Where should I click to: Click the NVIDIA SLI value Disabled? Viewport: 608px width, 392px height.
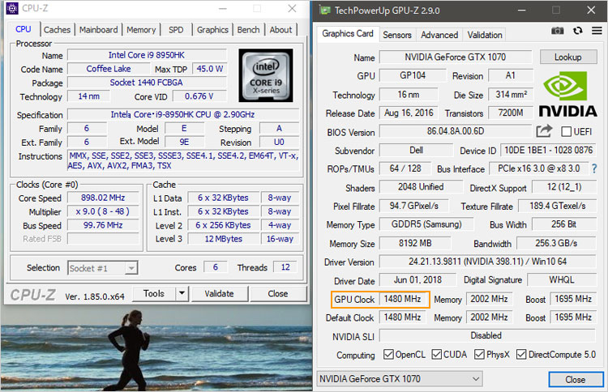coord(487,335)
